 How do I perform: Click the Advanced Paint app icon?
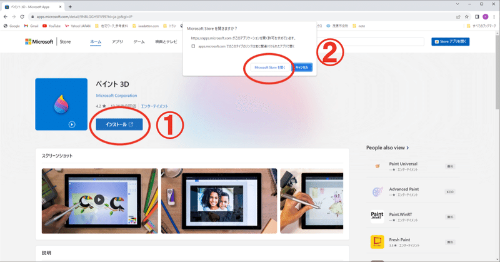(377, 191)
